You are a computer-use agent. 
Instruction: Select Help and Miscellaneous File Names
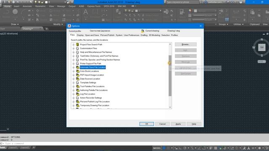click(96, 52)
